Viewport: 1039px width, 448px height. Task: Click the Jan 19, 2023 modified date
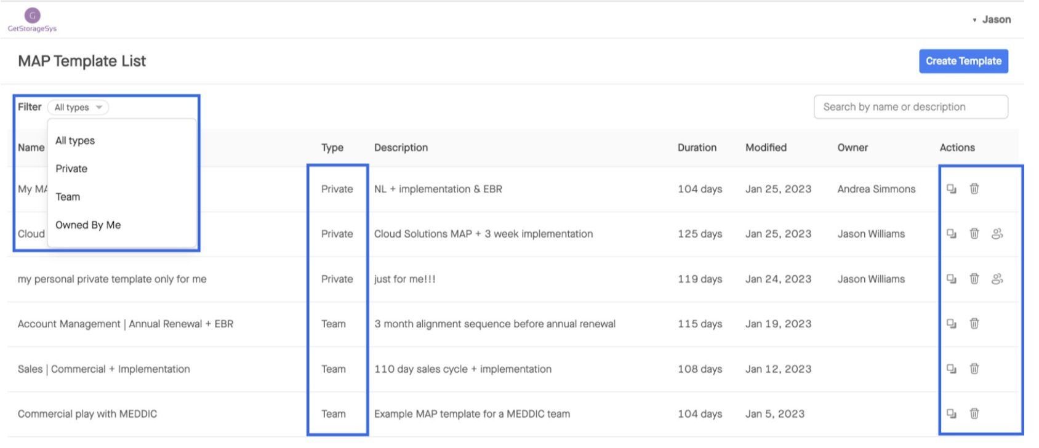click(x=778, y=324)
